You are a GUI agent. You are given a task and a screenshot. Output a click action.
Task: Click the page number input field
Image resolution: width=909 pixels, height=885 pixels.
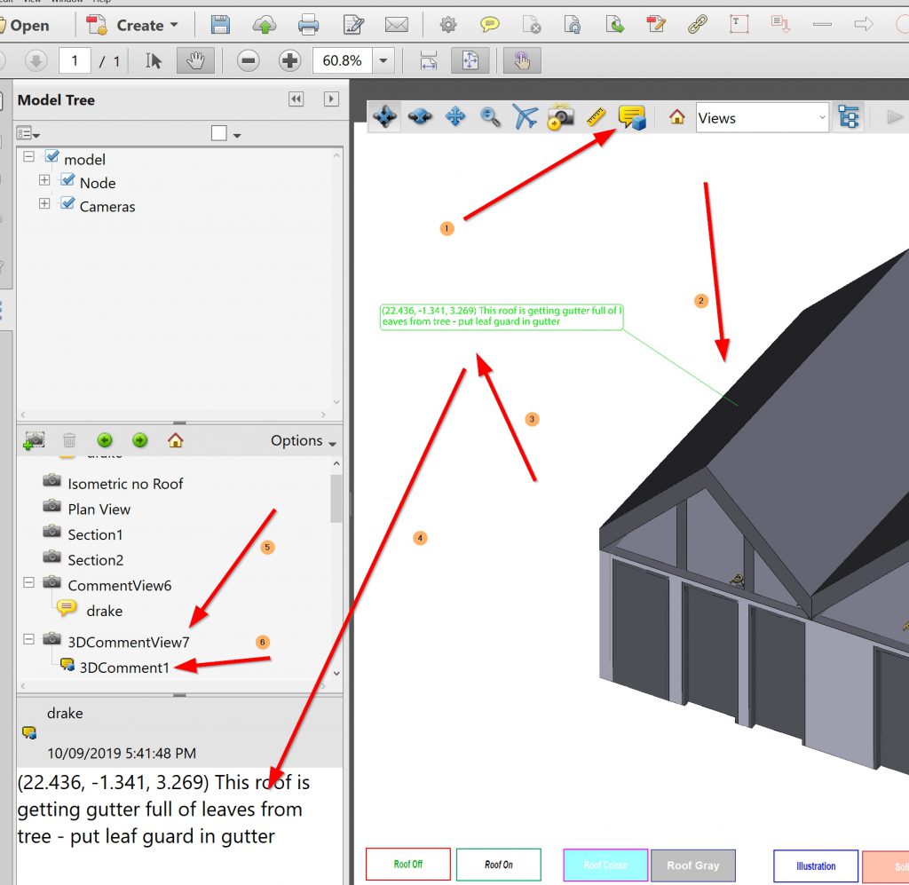(75, 61)
